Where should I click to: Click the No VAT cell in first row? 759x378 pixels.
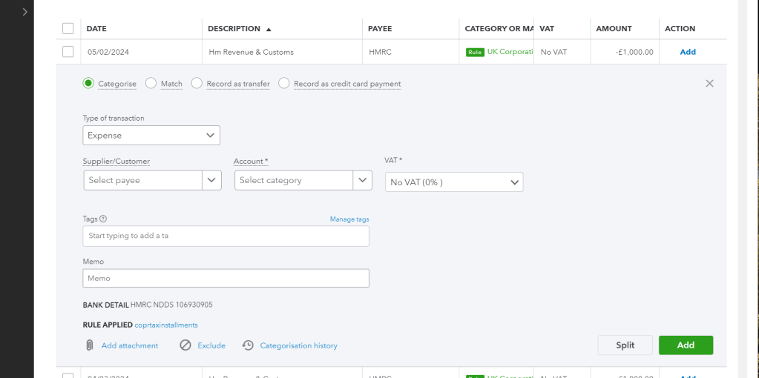click(553, 52)
